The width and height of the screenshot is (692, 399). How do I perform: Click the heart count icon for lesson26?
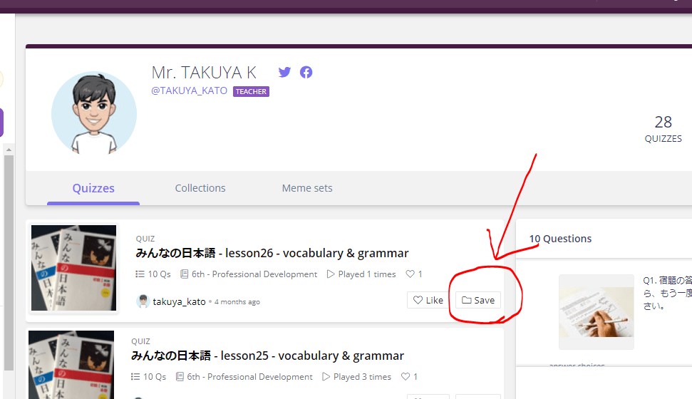point(410,274)
